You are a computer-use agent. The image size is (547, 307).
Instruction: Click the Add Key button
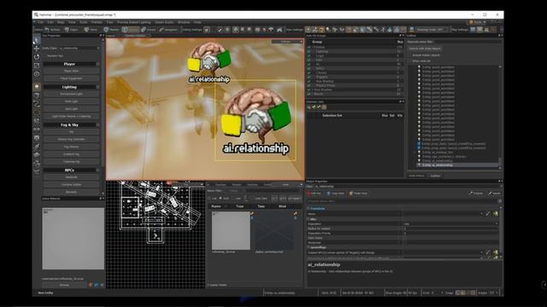(x=315, y=194)
